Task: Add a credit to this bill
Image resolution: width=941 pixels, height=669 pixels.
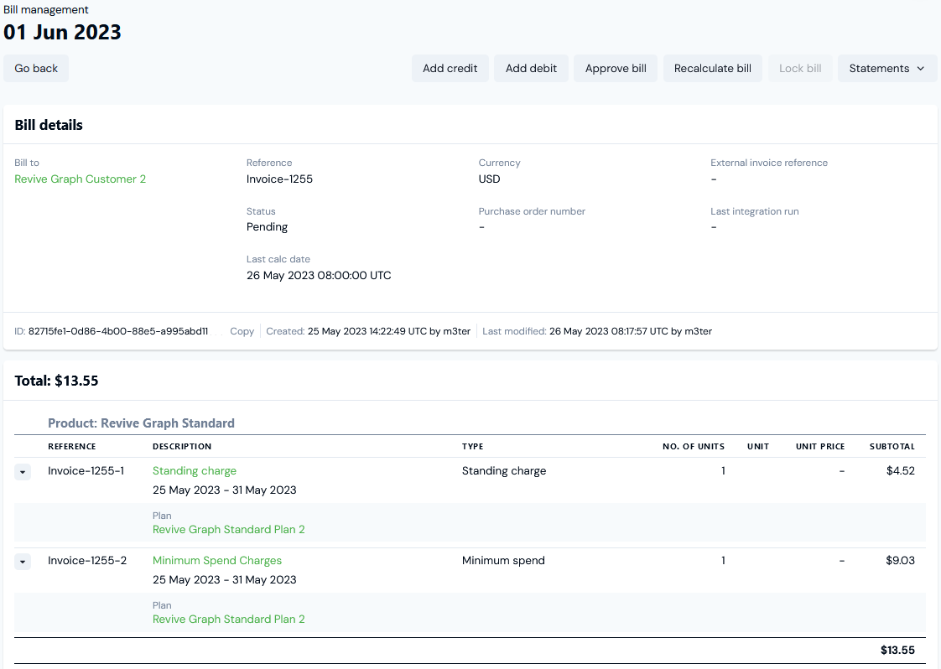Action: point(450,69)
